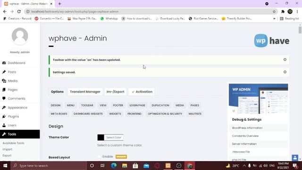Bookmark this page with the star icon

point(274,11)
